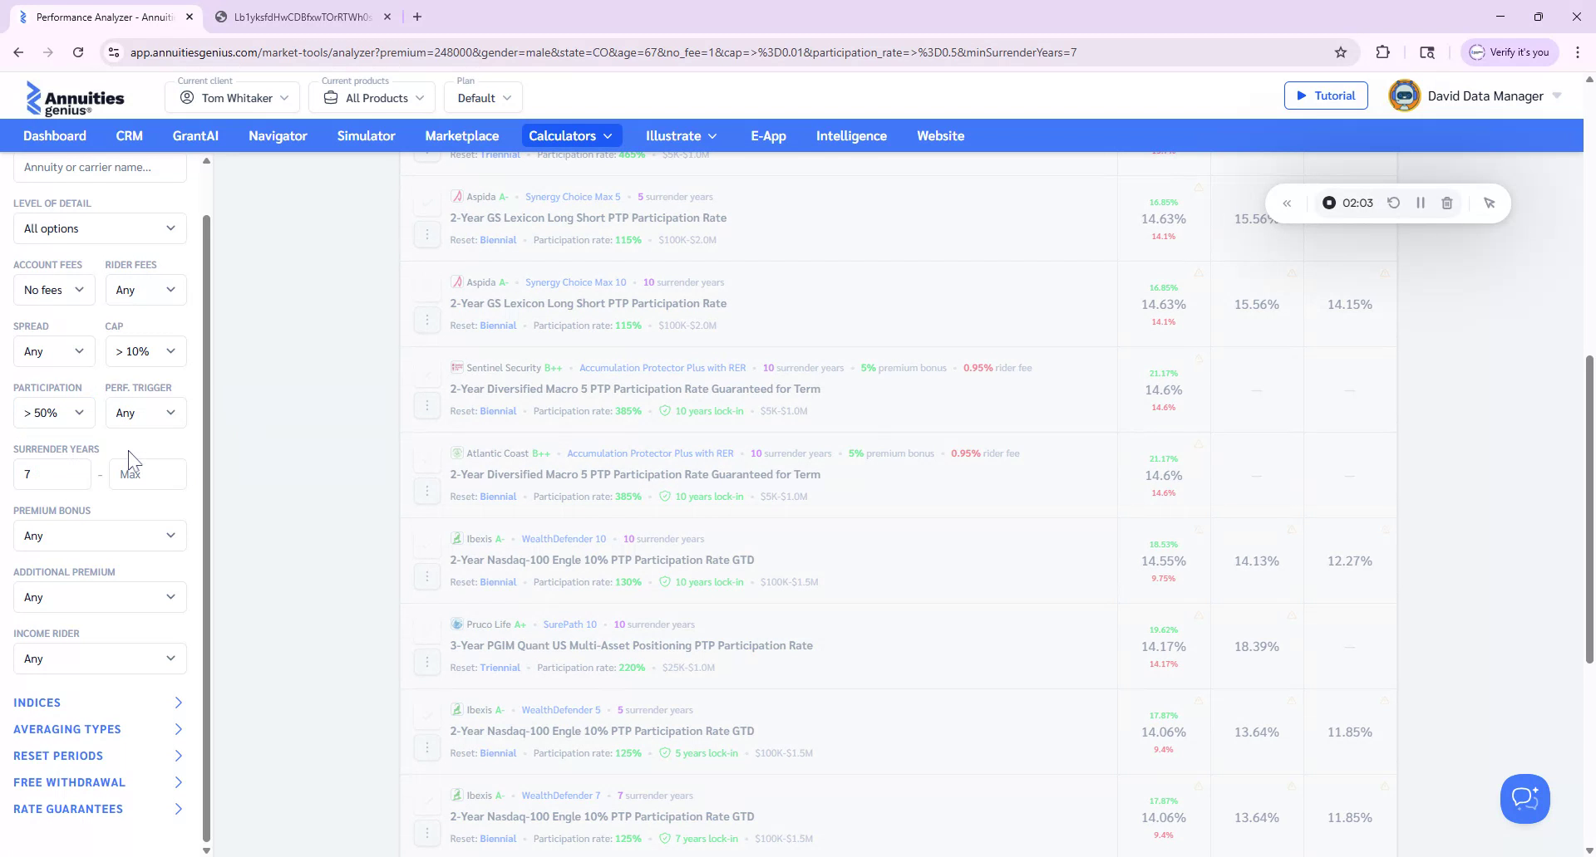This screenshot has height=857, width=1596.
Task: Check the Synergy Choice Max 5 row checkbox
Action: 428,205
